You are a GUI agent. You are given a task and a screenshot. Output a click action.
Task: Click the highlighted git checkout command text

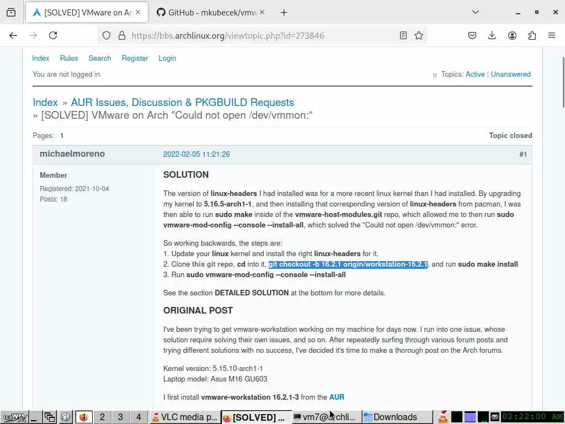348,264
